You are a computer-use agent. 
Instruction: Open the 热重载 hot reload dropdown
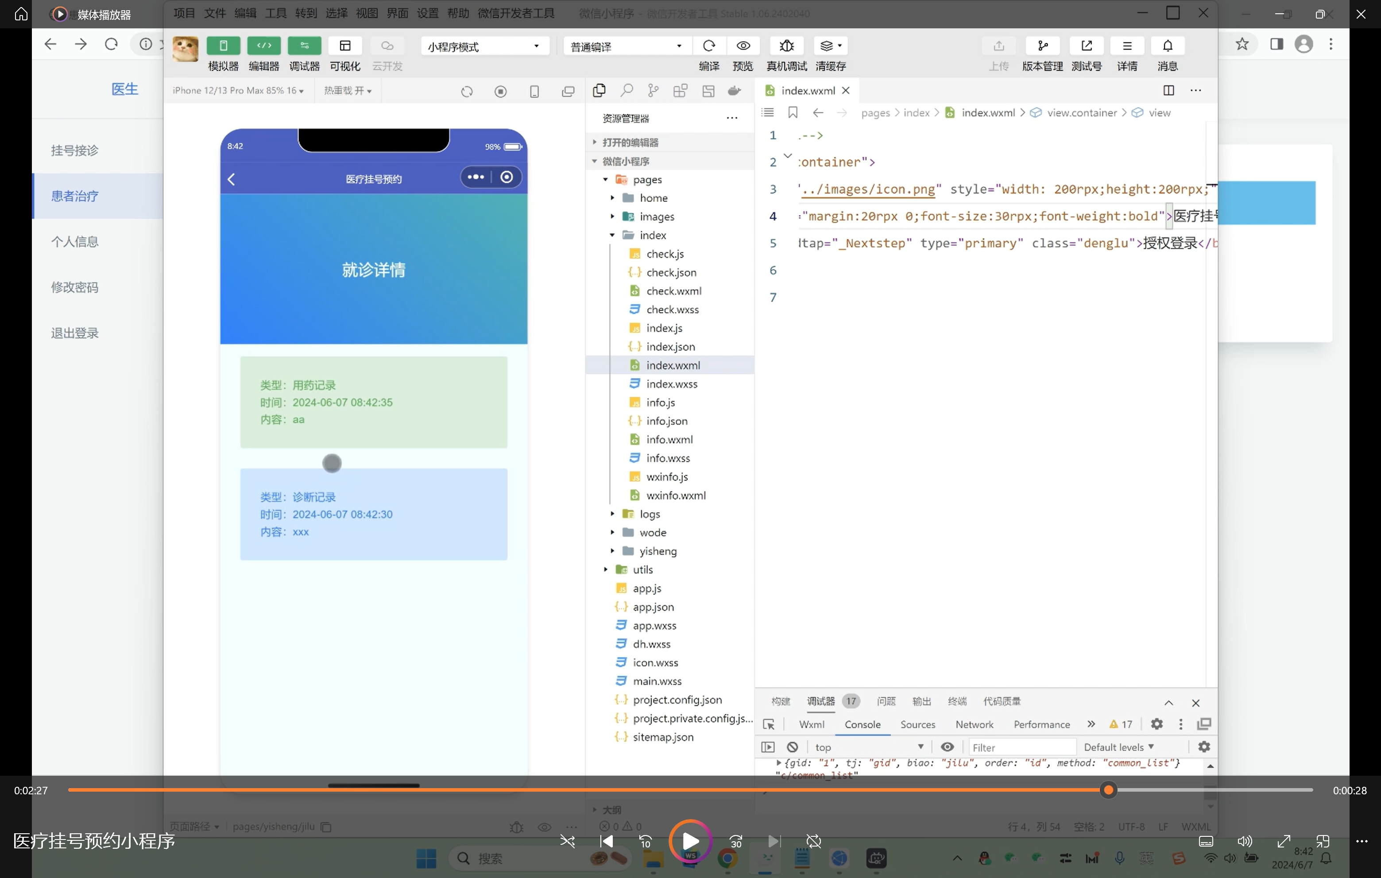[x=348, y=91]
